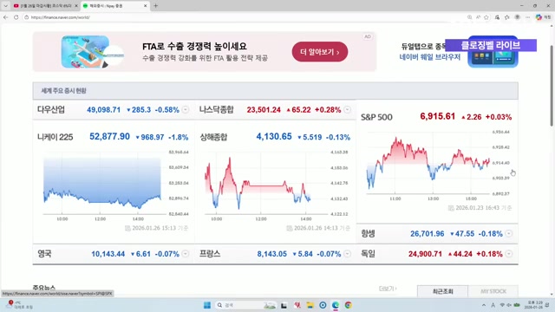Expand the 나스닥종합 index row arrow

(347, 110)
